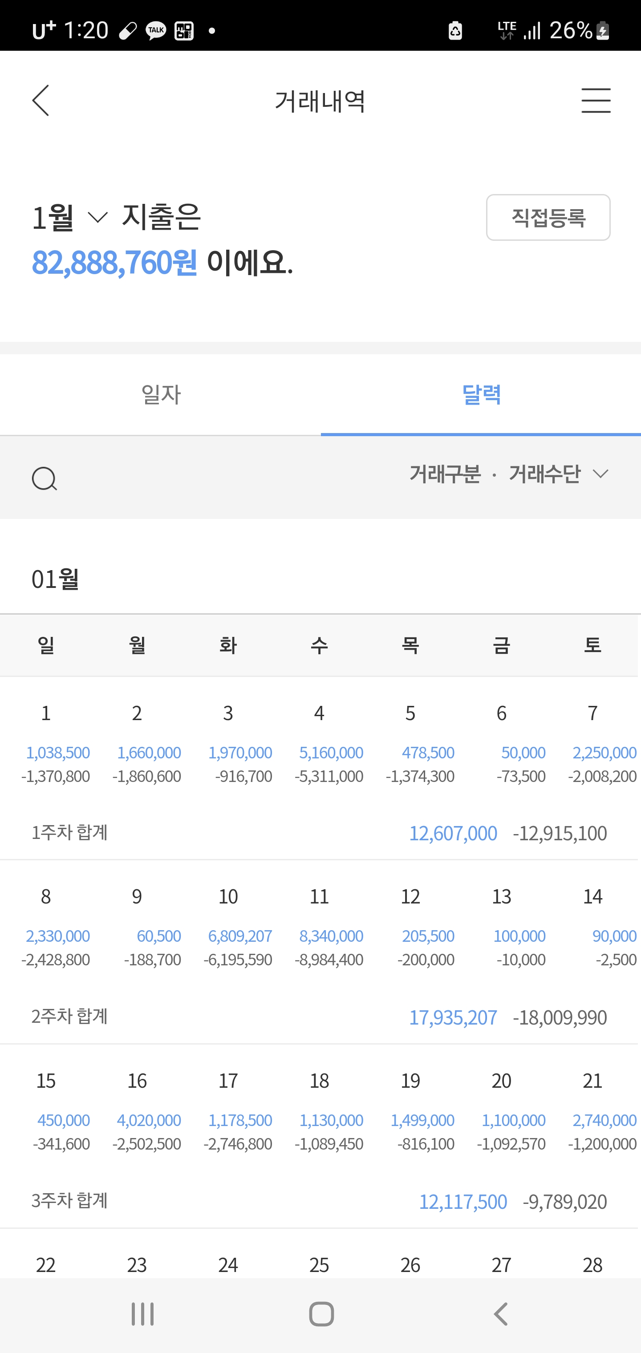
Task: Open the 거래구분 · 거래수단 filter dropdown
Action: click(509, 474)
